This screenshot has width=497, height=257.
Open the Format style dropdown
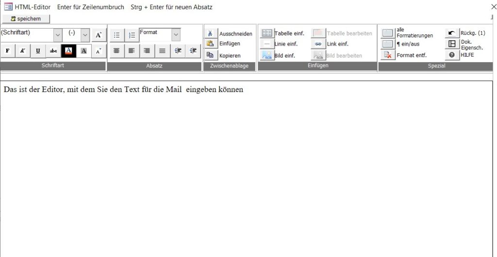point(176,34)
